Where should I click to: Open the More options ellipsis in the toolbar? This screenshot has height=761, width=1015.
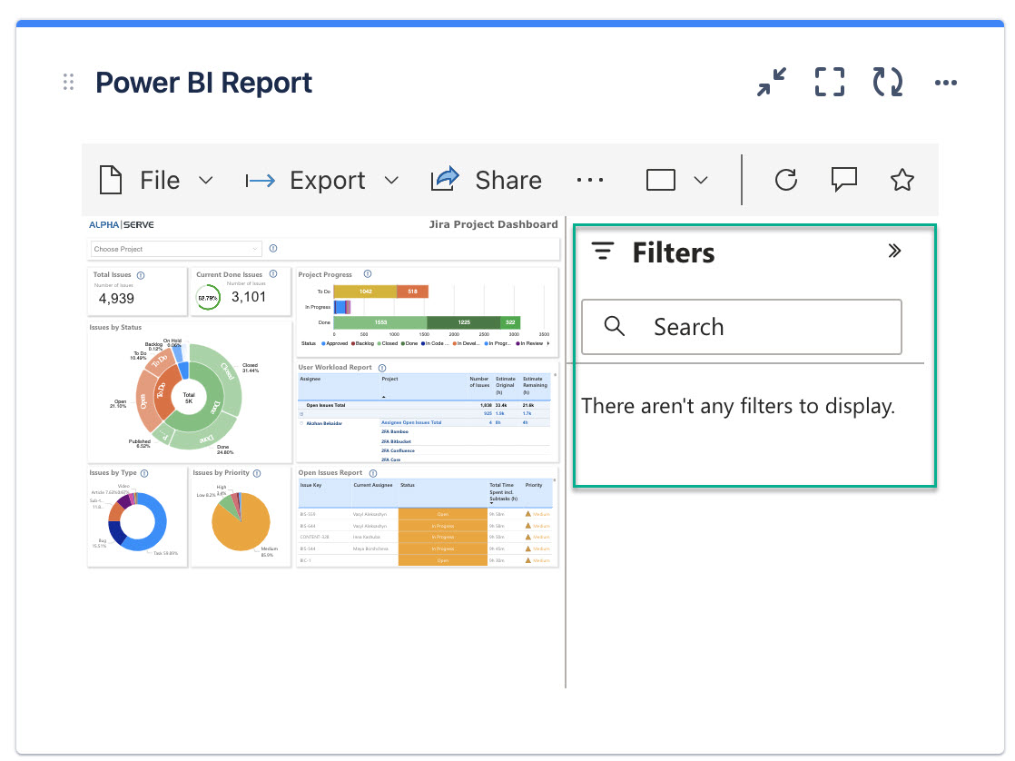(590, 179)
